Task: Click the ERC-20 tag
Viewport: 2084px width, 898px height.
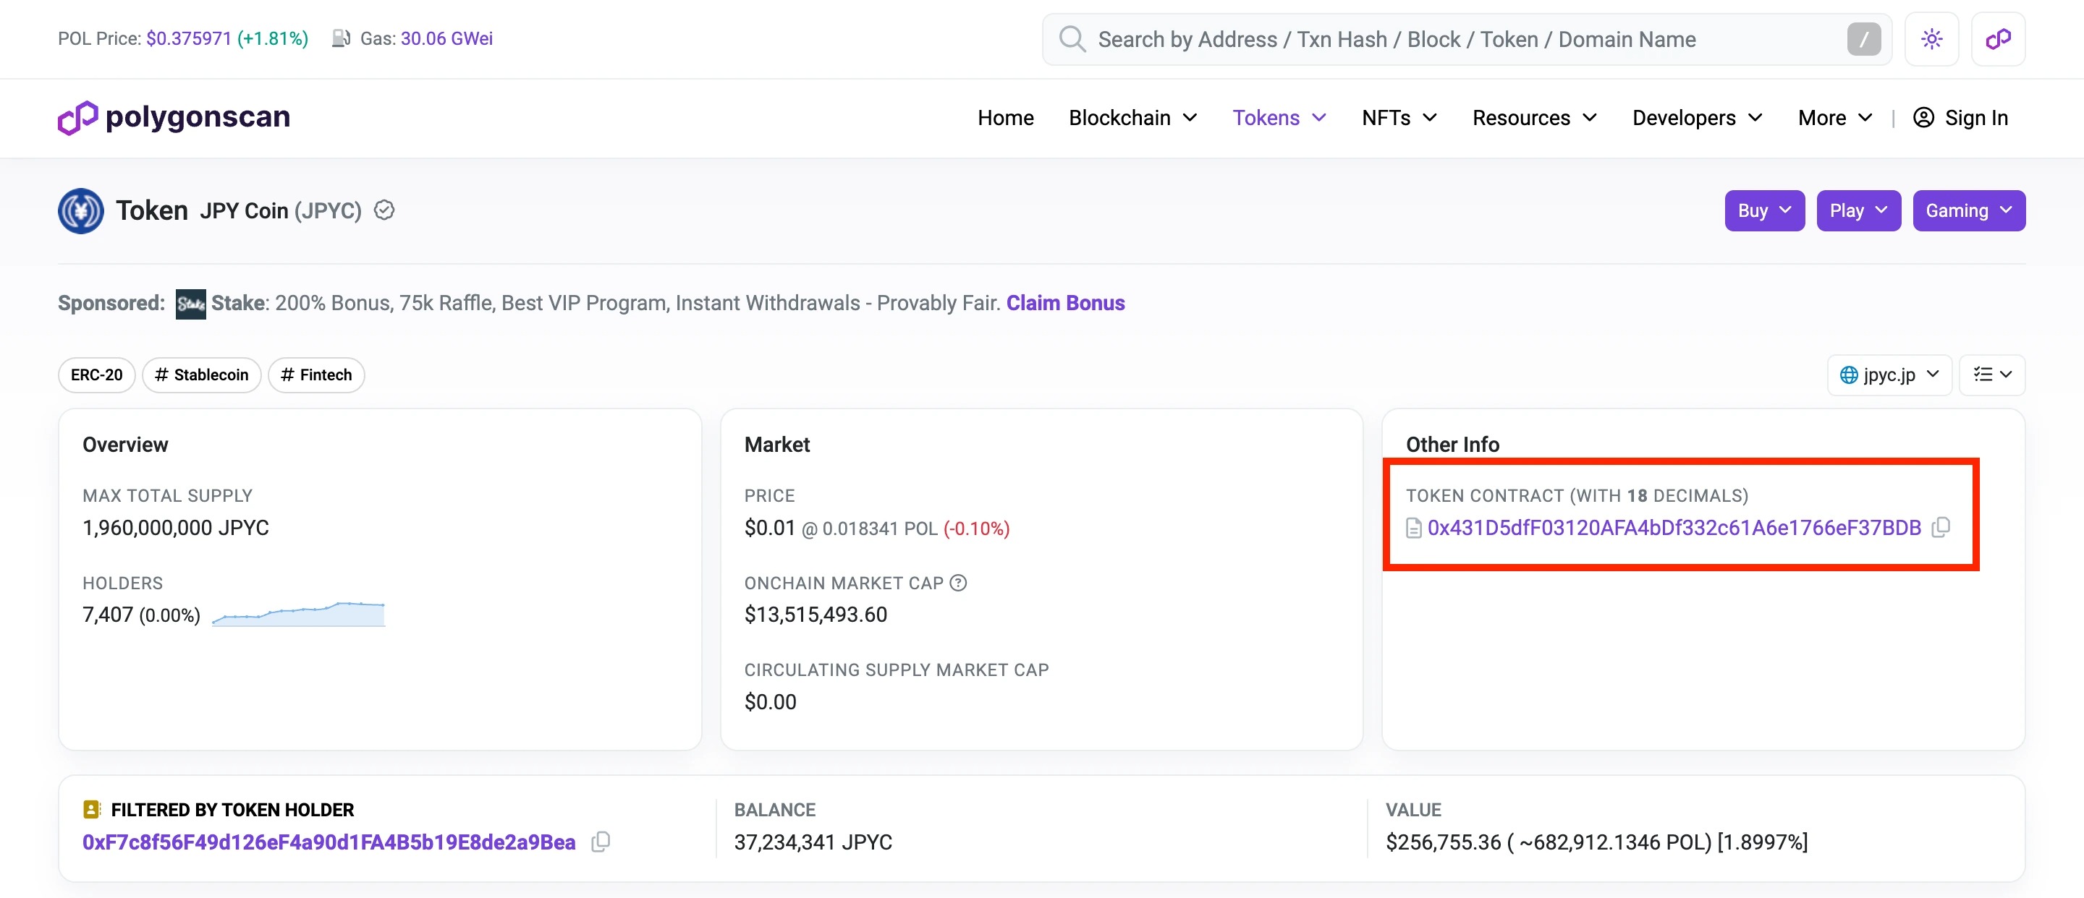Action: (x=96, y=375)
